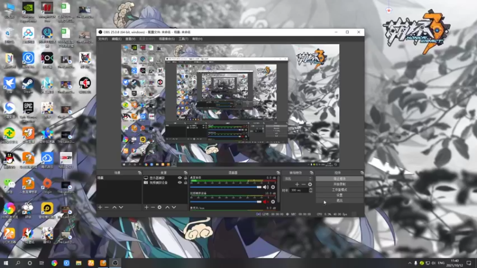Open the scene transition type dropdown
This screenshot has height=268, width=477.
[x=298, y=179]
